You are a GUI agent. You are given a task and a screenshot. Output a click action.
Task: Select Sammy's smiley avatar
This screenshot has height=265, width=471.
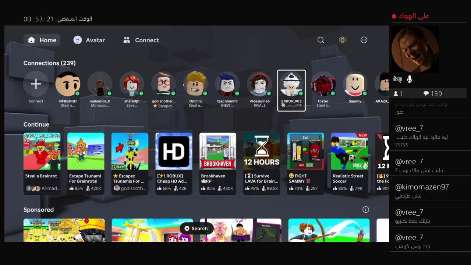pyautogui.click(x=355, y=84)
